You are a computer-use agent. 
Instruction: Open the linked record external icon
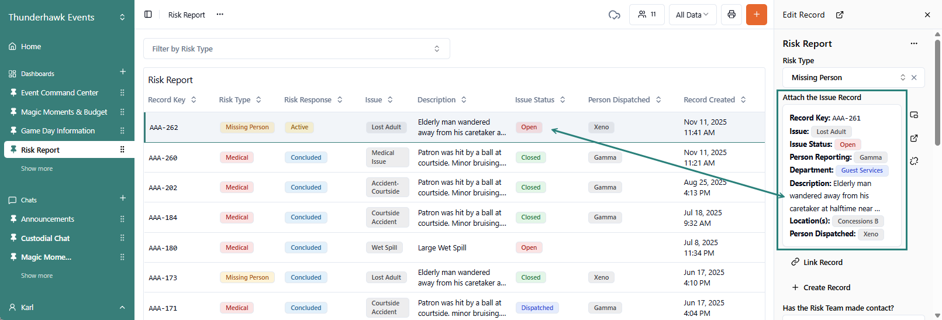[914, 138]
